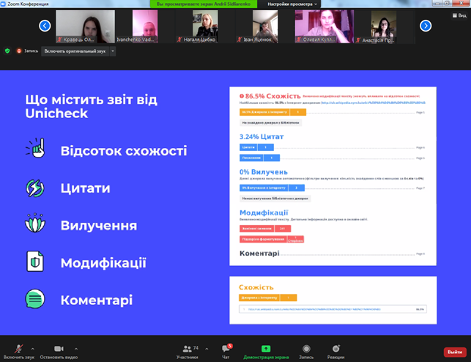Click the lotus flower Вилучення icon
The width and height of the screenshot is (471, 362).
[x=35, y=223]
